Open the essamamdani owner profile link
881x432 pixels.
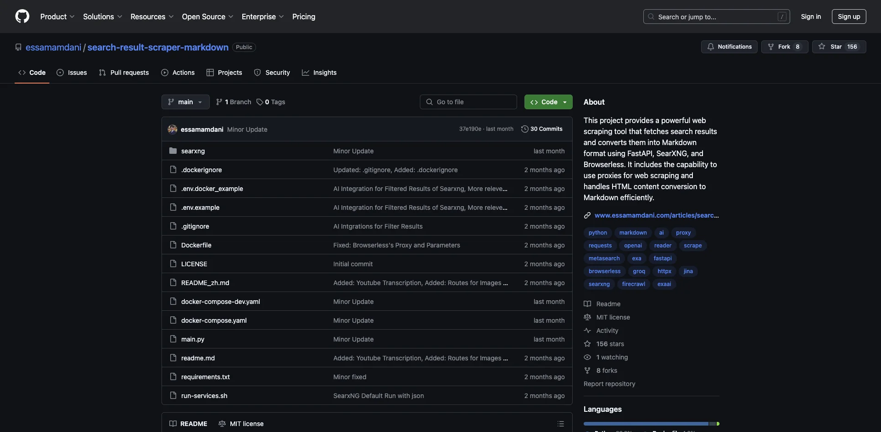pyautogui.click(x=53, y=47)
